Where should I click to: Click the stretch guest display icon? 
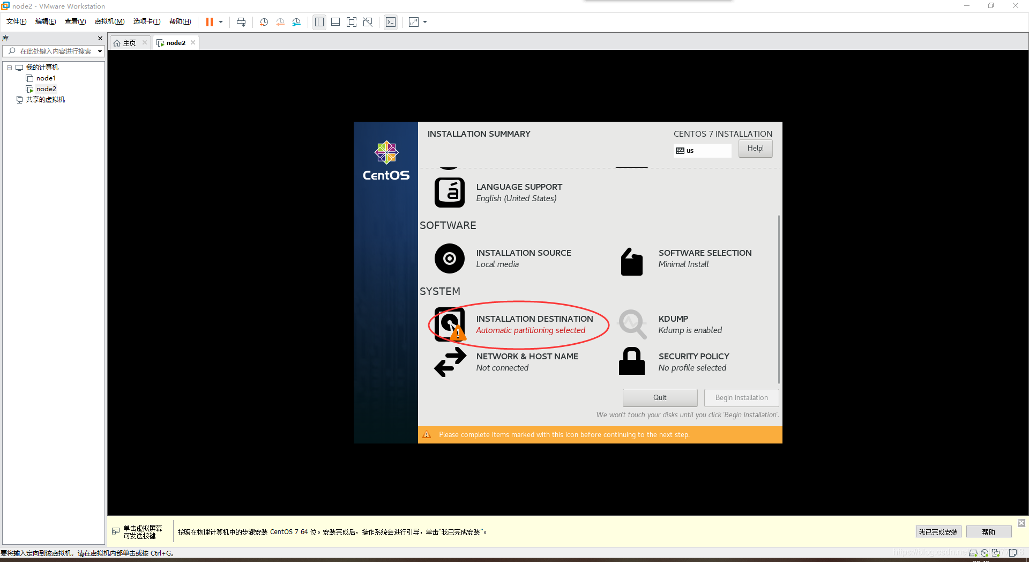pos(414,22)
